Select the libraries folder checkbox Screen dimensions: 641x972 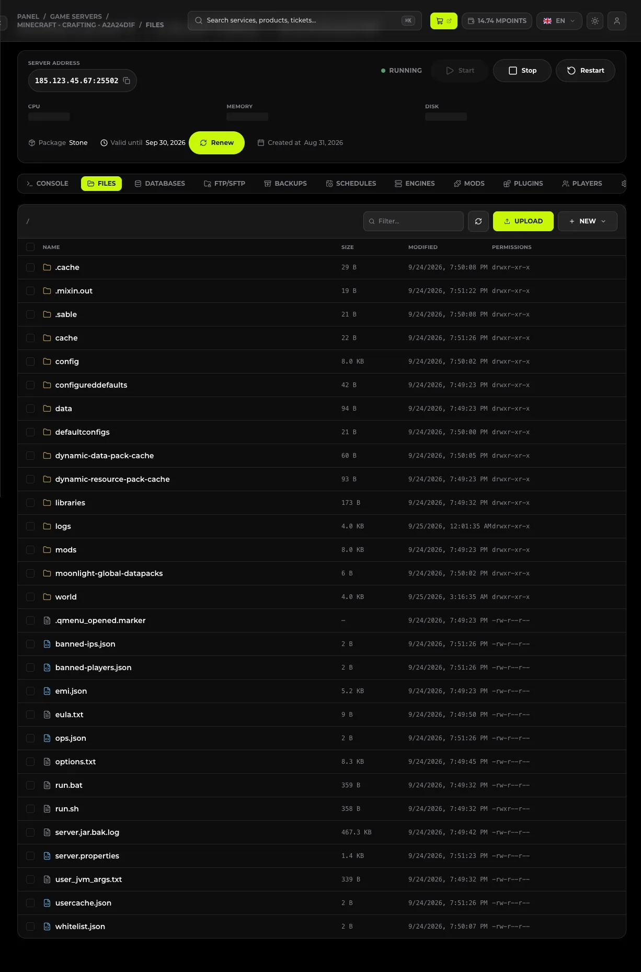pyautogui.click(x=30, y=503)
